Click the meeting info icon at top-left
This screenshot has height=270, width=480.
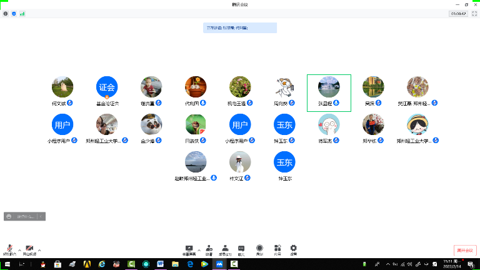6,13
